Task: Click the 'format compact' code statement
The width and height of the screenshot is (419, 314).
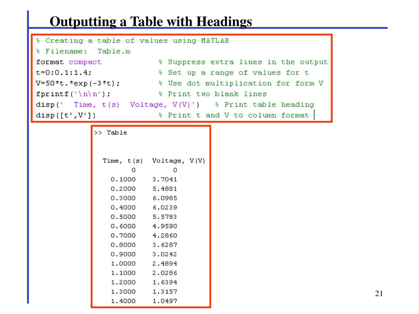Action: click(69, 62)
